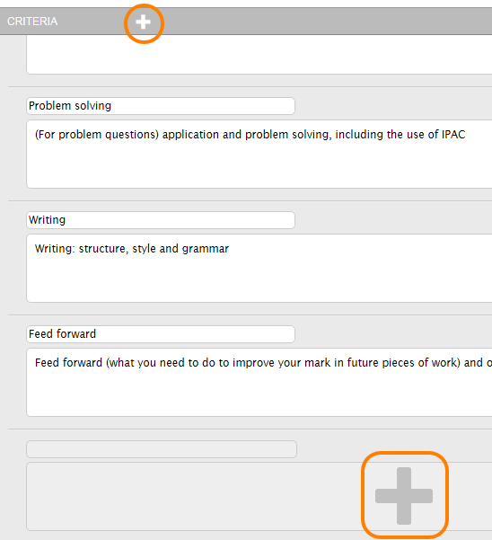Image resolution: width=492 pixels, height=540 pixels.
Task: Focus the Feed forward title field
Action: tap(161, 334)
